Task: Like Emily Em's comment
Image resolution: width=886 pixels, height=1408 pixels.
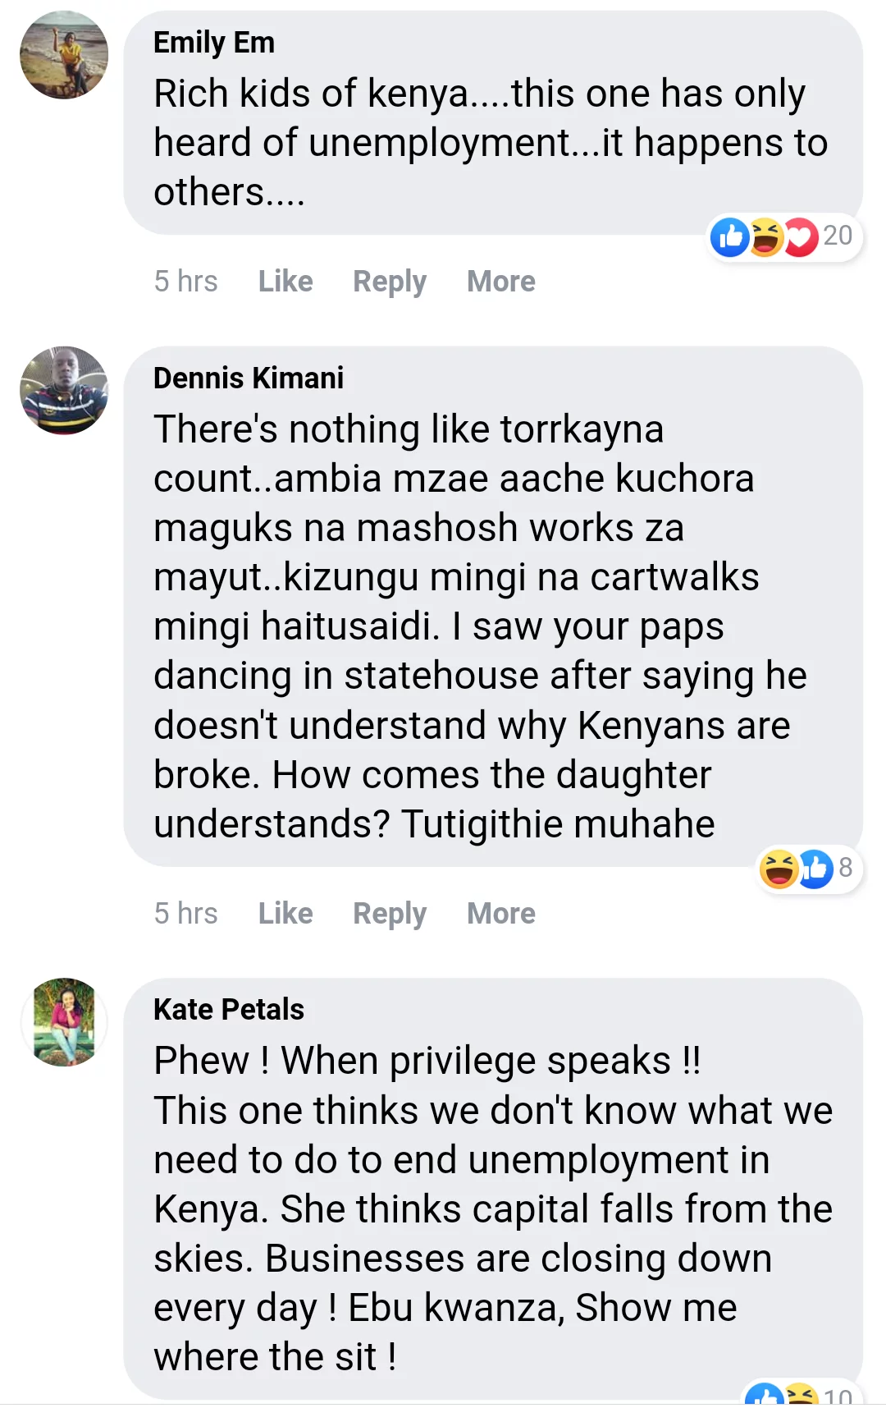Action: click(285, 282)
